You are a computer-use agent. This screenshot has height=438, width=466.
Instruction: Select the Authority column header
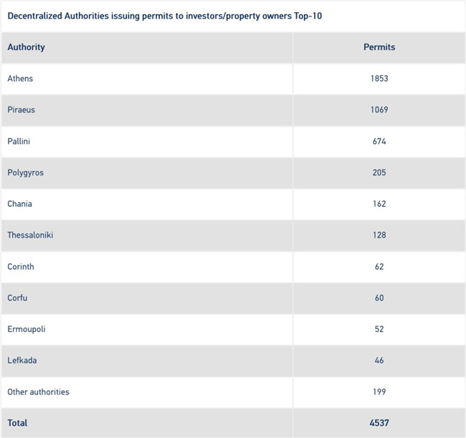pyautogui.click(x=26, y=47)
